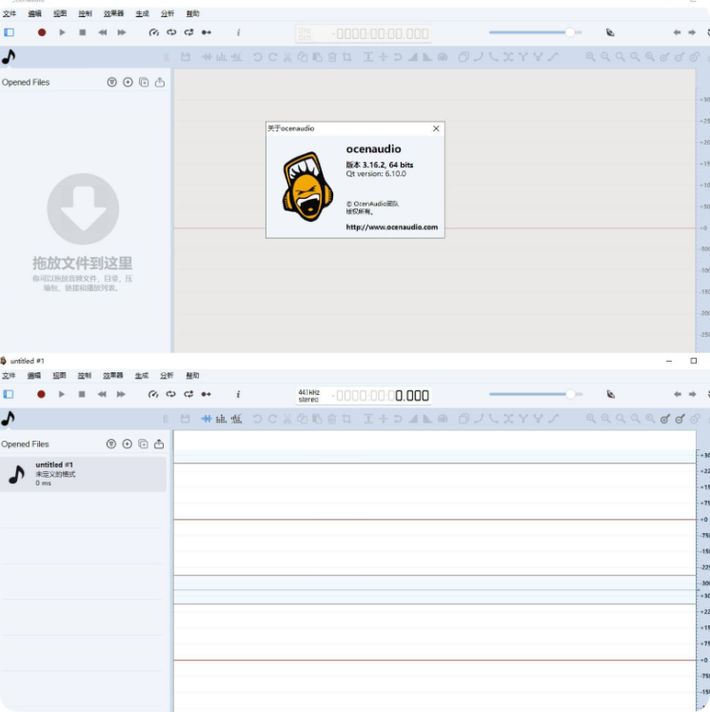Click the export icon beside lower Opened Files
The height and width of the screenshot is (712, 710).
click(159, 444)
